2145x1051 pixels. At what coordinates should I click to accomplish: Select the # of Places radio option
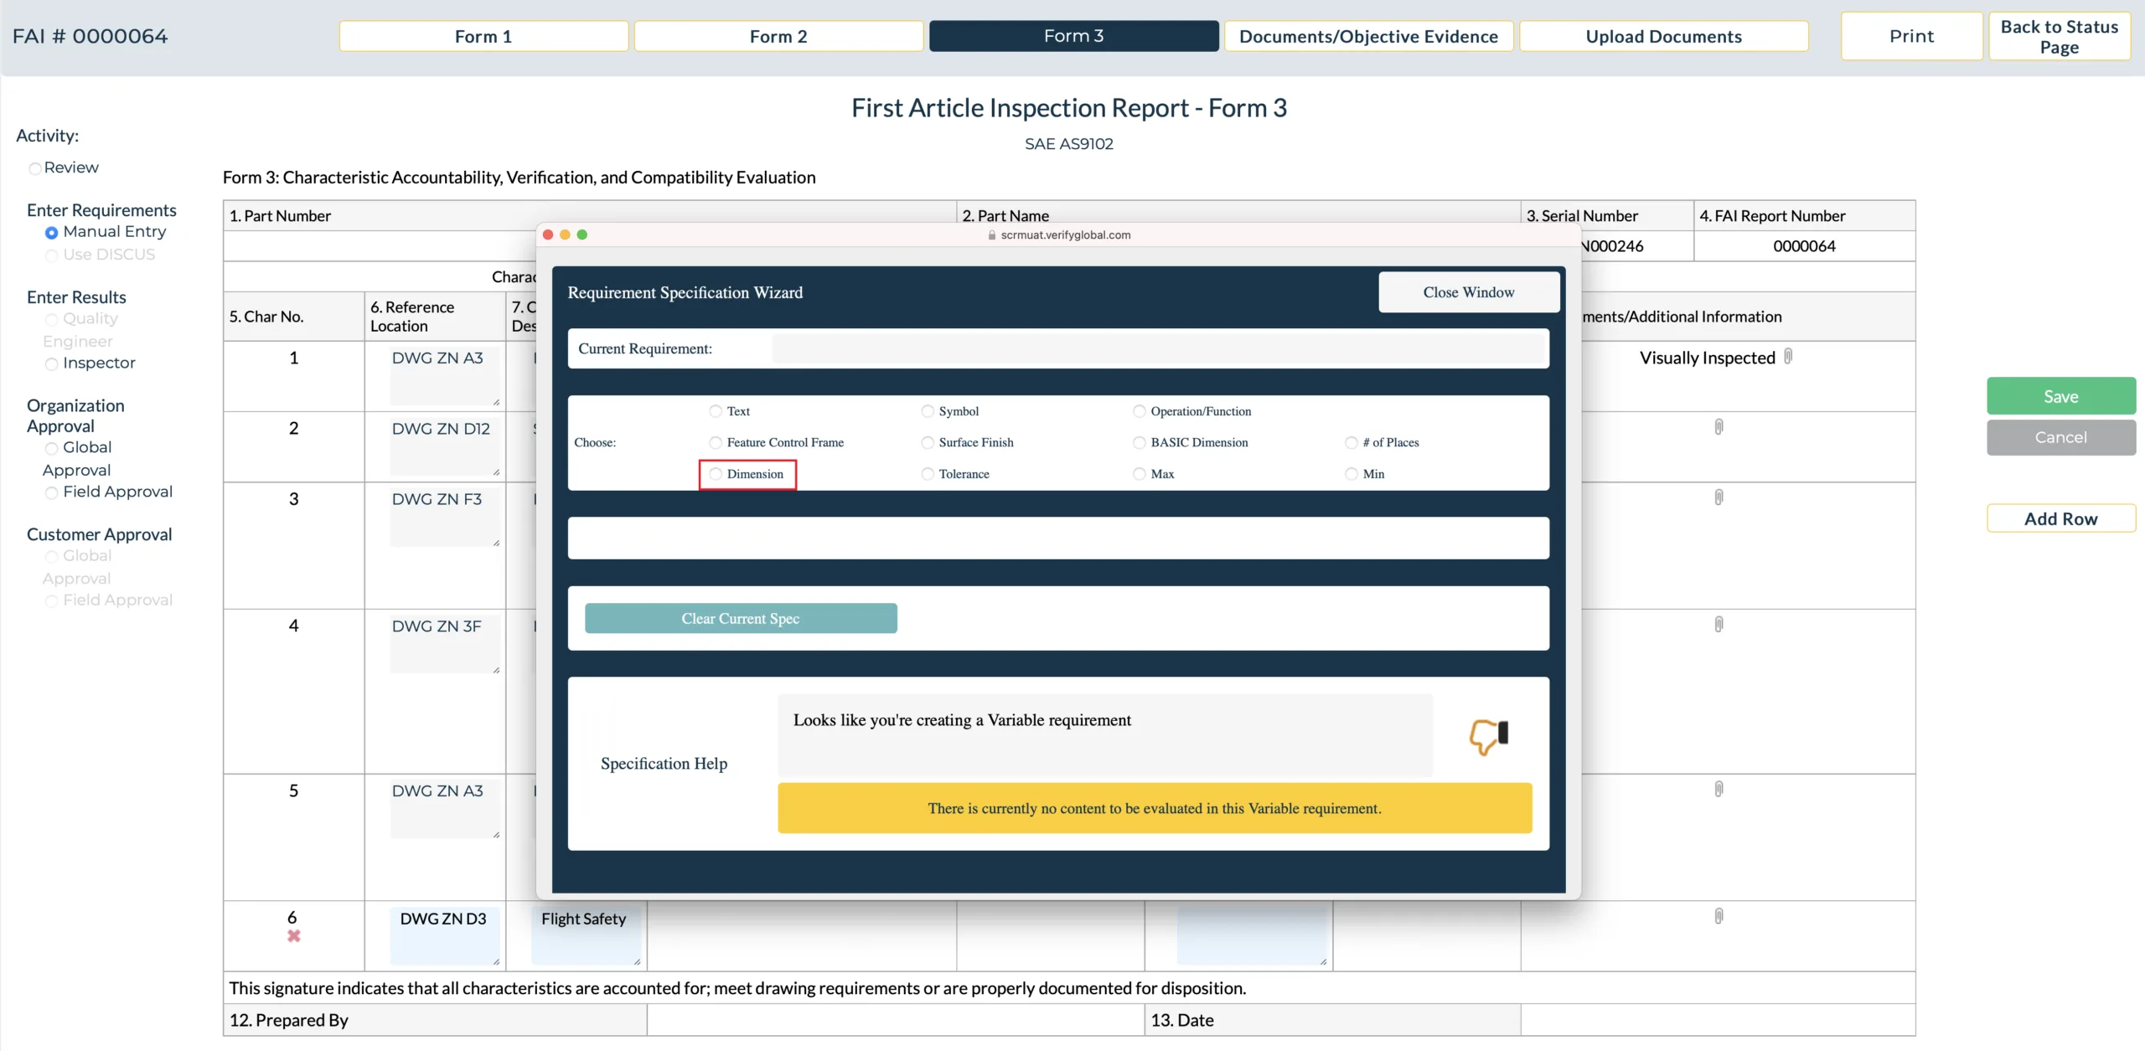tap(1352, 442)
